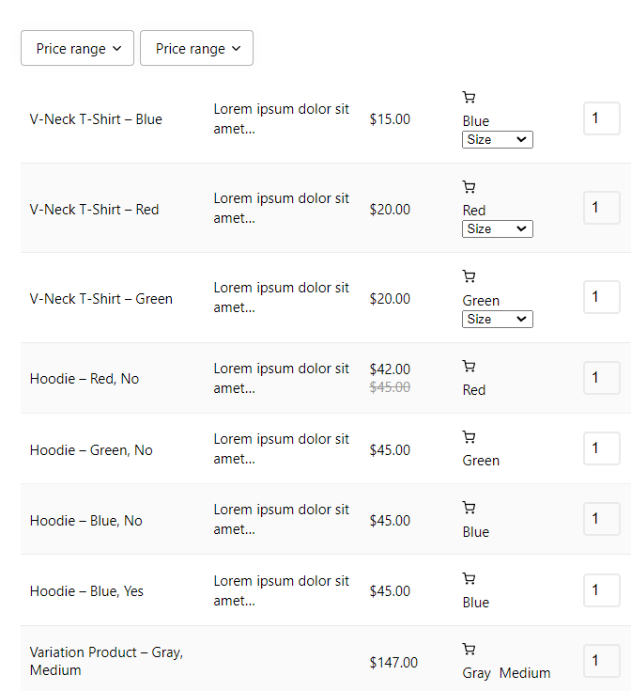Click quantity field for Hoodie Red, No
Viewport: 631px width, 691px height.
pos(602,378)
